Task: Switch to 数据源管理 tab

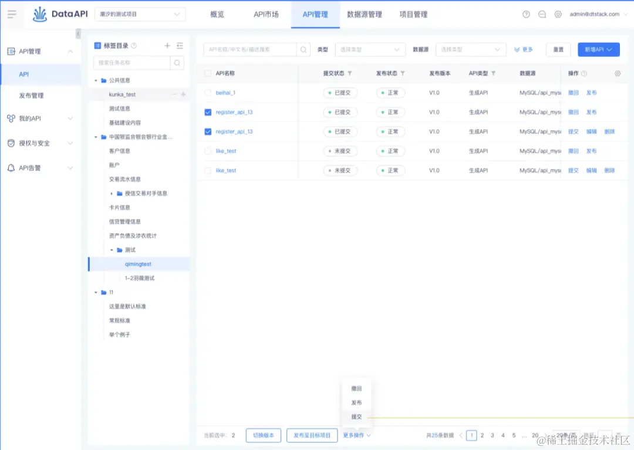Action: (x=365, y=14)
